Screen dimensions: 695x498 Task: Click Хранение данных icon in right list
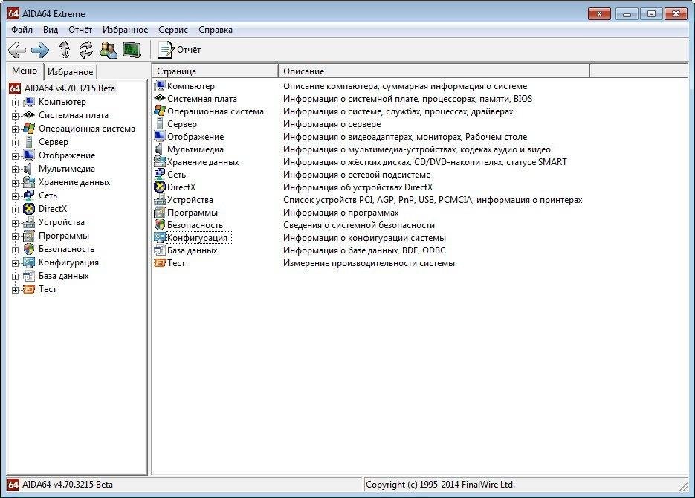pos(160,162)
